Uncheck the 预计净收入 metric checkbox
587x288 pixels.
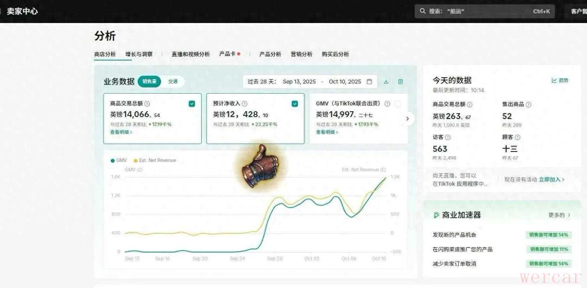click(295, 104)
